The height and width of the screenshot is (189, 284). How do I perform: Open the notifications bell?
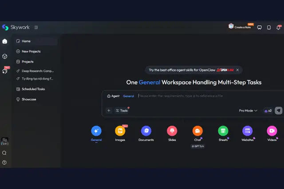coord(279,27)
